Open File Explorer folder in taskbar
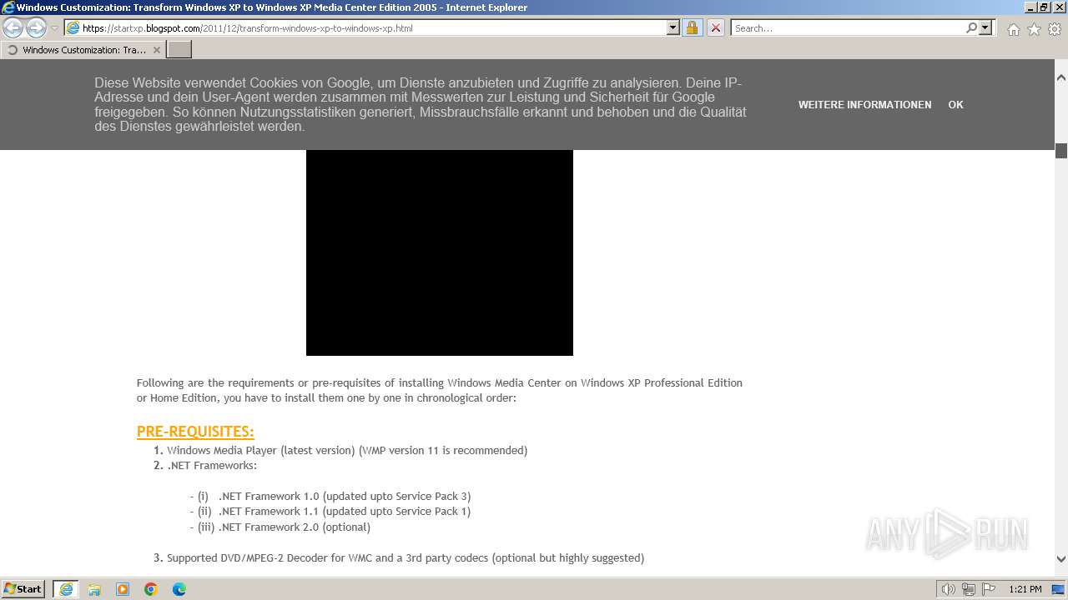The width and height of the screenshot is (1068, 600). click(x=94, y=589)
